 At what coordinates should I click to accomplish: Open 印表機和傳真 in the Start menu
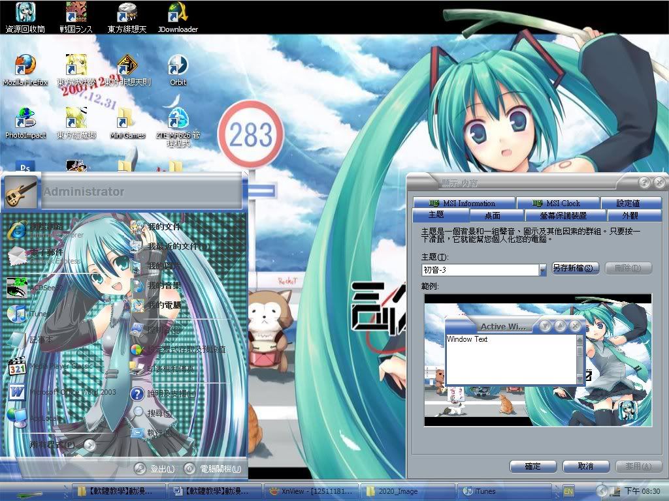(163, 369)
